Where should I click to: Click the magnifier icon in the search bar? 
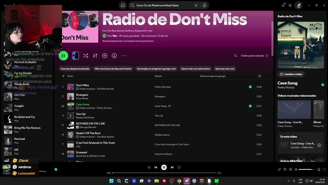(132, 5)
